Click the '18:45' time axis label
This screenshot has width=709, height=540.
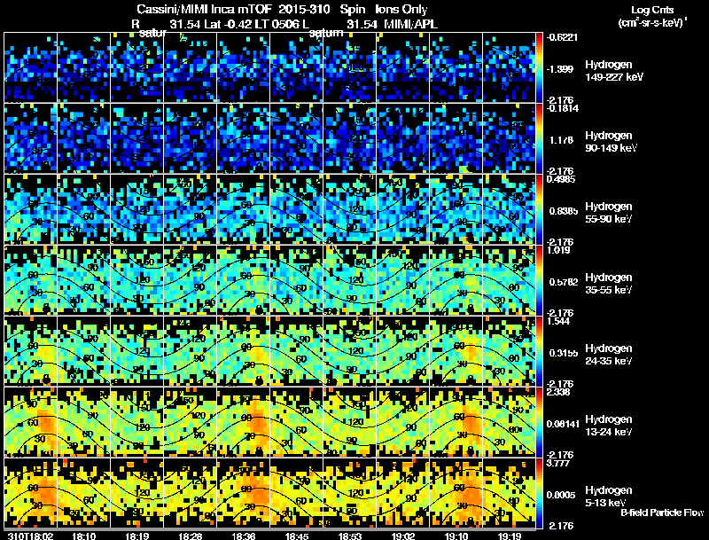297,536
